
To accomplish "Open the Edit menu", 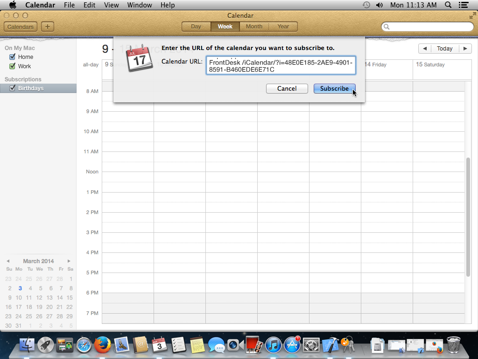I will pos(89,5).
